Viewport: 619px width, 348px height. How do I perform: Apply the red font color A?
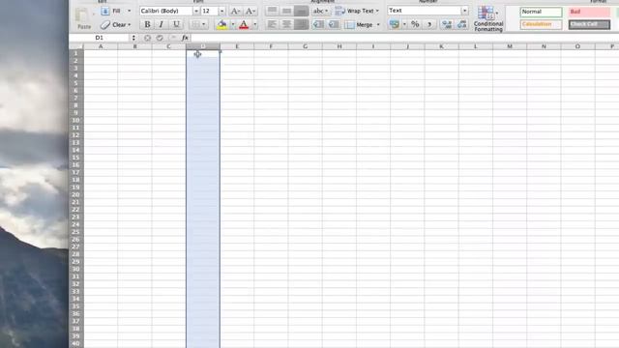[x=244, y=24]
